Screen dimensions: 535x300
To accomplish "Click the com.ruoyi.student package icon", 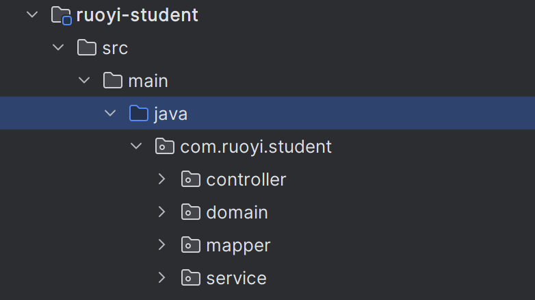I will click(165, 147).
